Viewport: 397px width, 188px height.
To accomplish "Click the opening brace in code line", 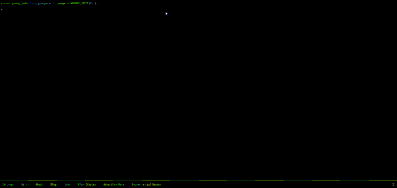I will 53,3.
